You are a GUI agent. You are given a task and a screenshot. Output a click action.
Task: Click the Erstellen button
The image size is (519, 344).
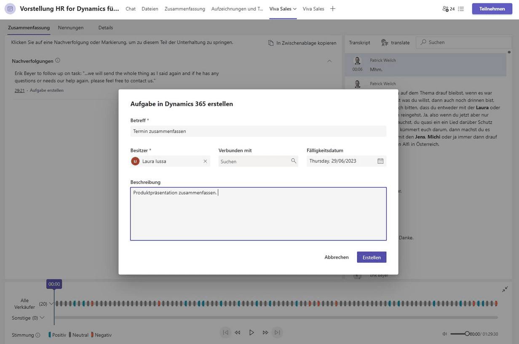(372, 257)
